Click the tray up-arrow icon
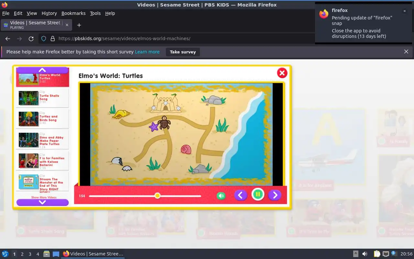 click(355, 254)
